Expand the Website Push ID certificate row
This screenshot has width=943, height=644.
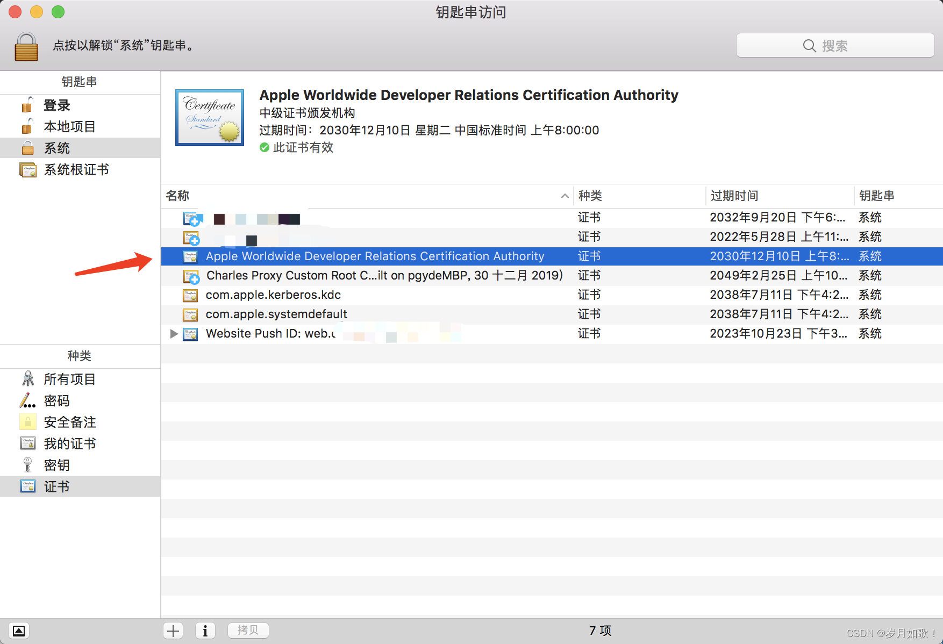pyautogui.click(x=174, y=334)
